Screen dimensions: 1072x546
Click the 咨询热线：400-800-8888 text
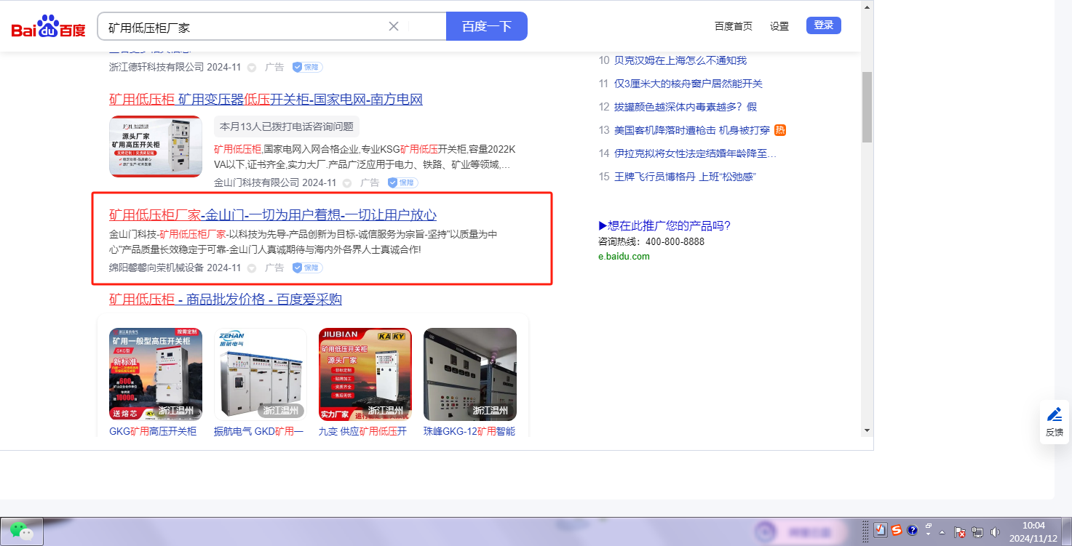[x=651, y=241]
